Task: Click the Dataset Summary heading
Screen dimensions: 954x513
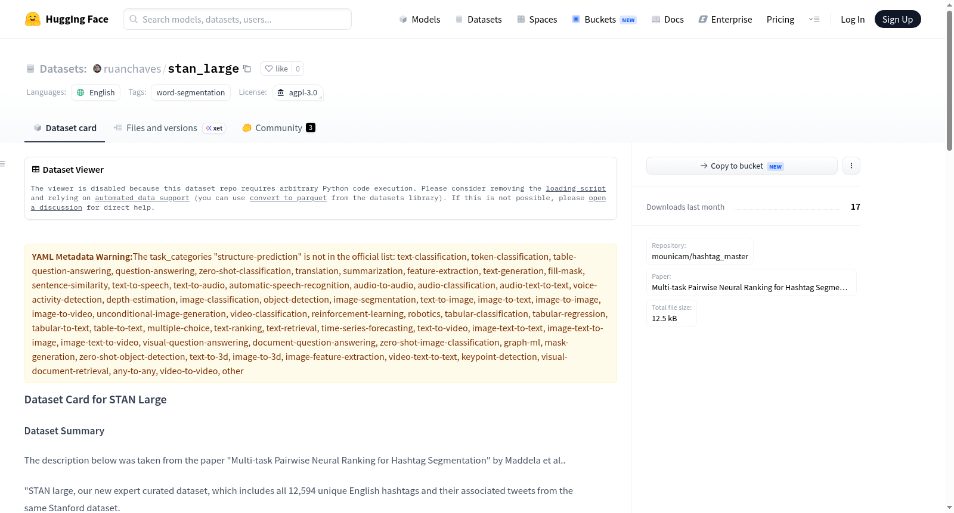Action: [64, 431]
